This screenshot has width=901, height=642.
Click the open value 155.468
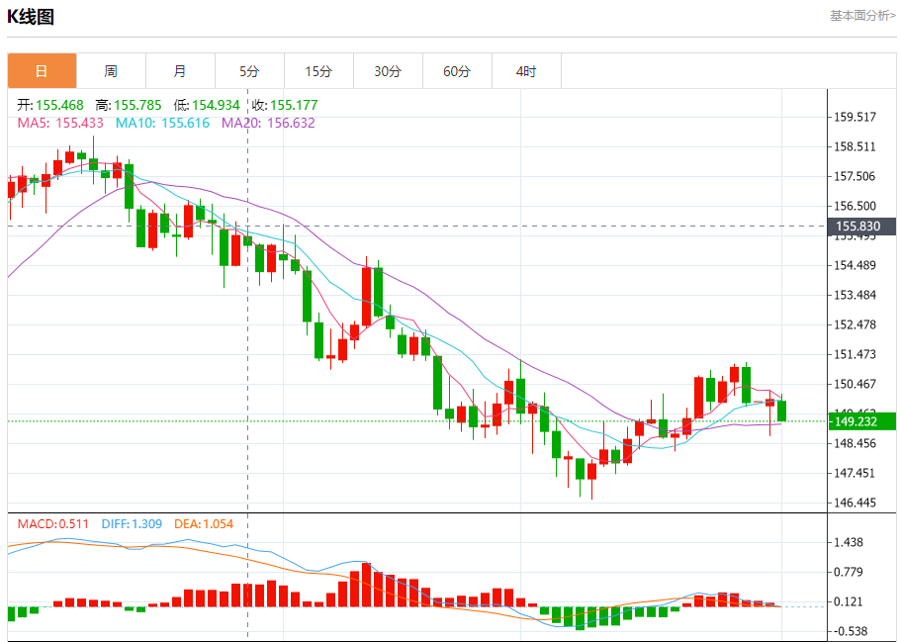[59, 105]
